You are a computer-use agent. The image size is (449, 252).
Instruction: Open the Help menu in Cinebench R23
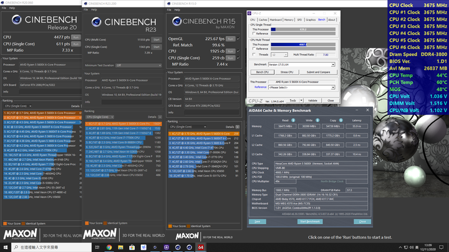click(94, 10)
